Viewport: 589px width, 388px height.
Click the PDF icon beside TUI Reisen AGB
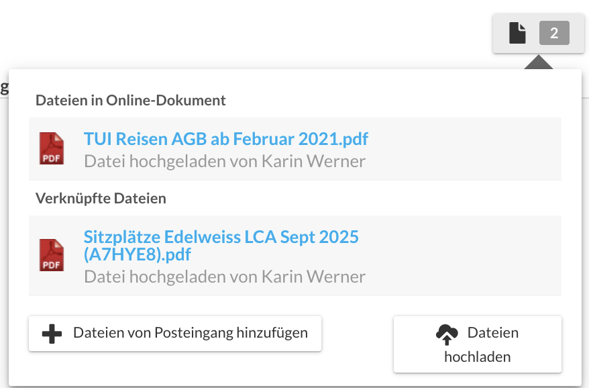(52, 148)
